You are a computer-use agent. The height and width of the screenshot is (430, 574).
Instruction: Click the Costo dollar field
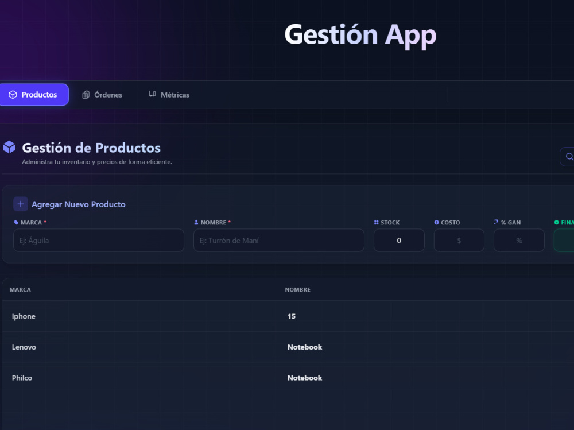pyautogui.click(x=459, y=241)
